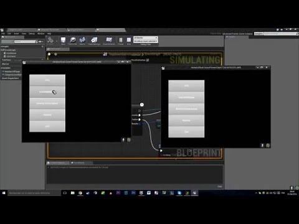Click the top unlabeled exec output pin
Image resolution: width=299 pixels, height=224 pixels.
click(140, 111)
